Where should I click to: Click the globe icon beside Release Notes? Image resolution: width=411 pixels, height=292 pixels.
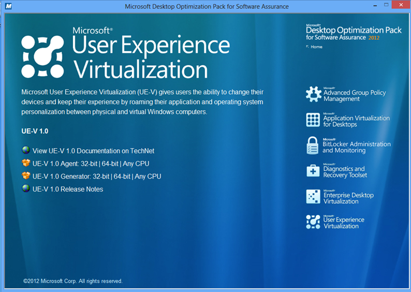coord(26,189)
